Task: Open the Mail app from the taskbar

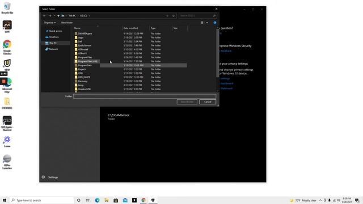Action: coord(125,200)
